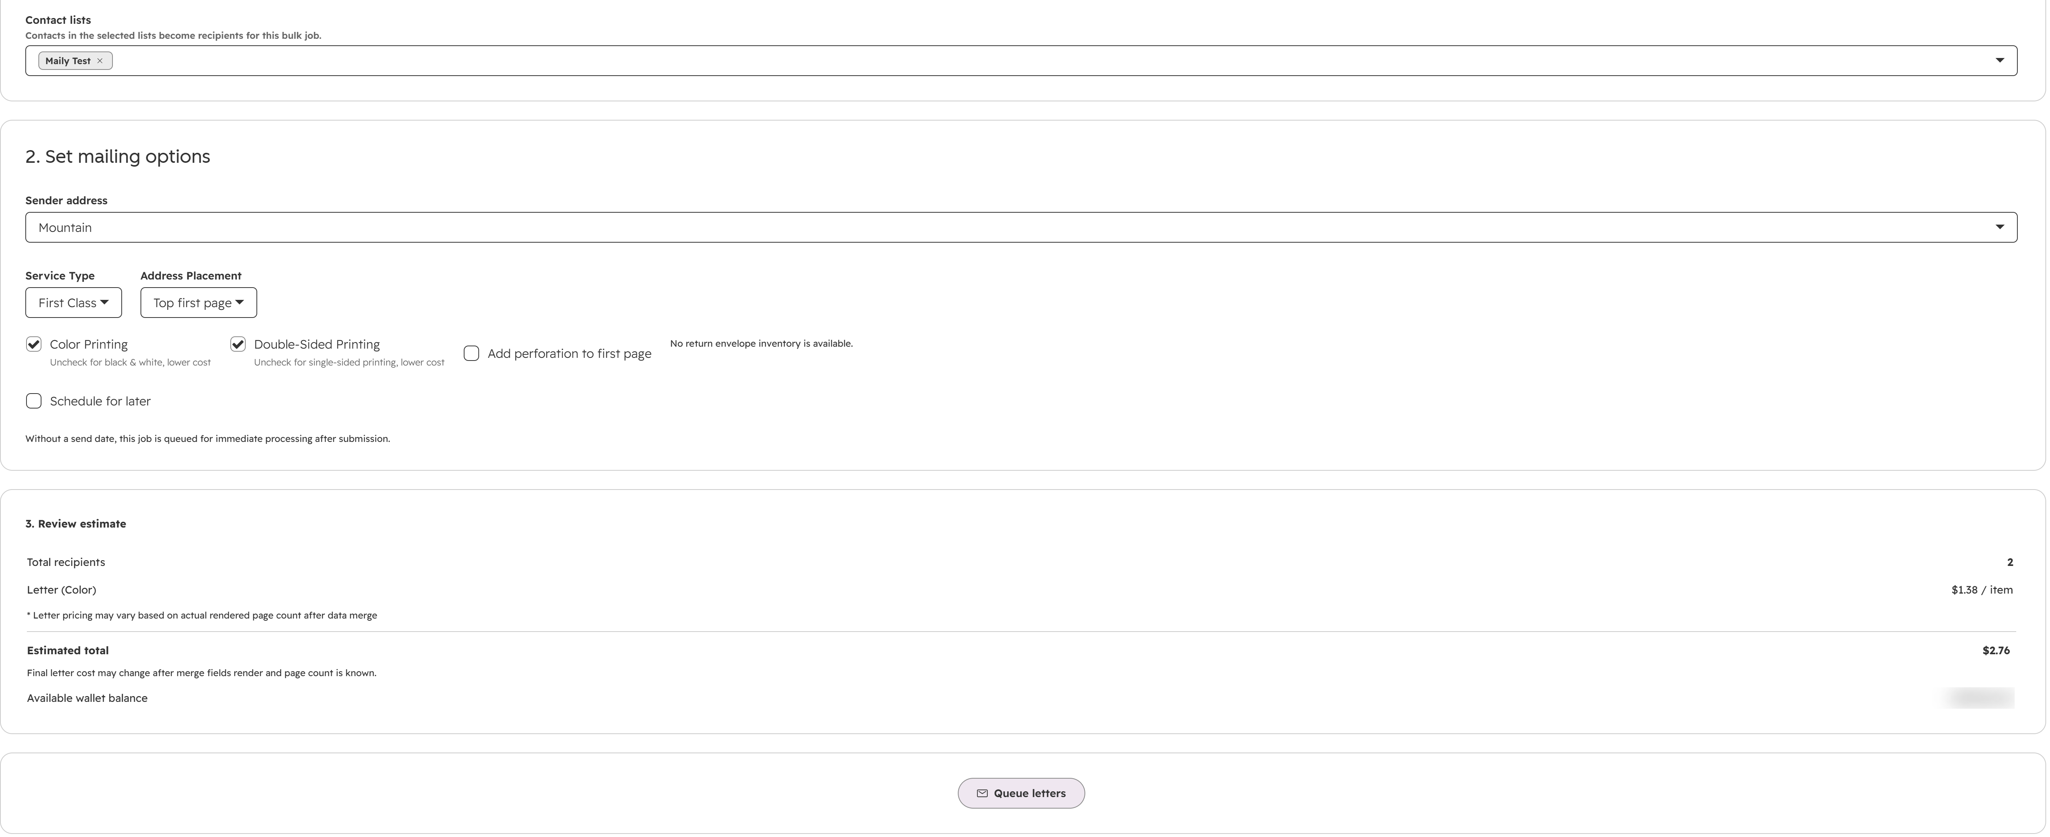Select the Maily Test chip label
2050x837 pixels.
(68, 61)
